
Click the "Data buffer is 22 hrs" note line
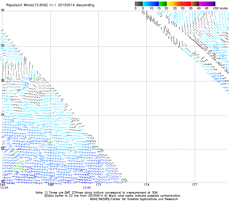(112, 196)
